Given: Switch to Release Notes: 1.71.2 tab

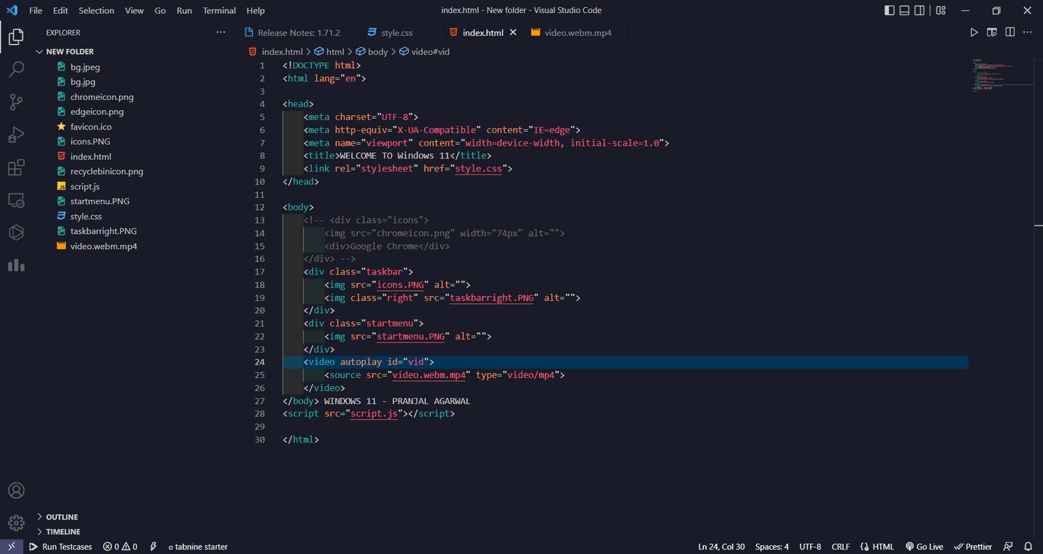Looking at the screenshot, I should [298, 33].
